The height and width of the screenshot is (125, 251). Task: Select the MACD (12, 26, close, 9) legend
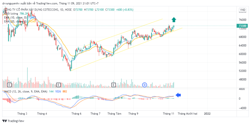click(25, 92)
